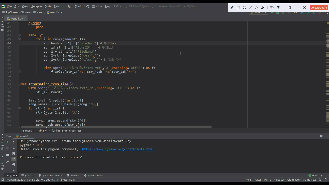The width and height of the screenshot is (329, 185).
Task: Select the circle annotation tool
Action: click(244, 8)
